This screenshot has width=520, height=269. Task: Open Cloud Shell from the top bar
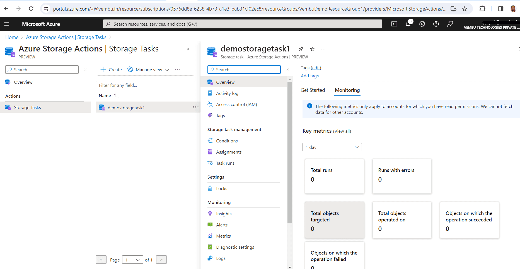394,24
